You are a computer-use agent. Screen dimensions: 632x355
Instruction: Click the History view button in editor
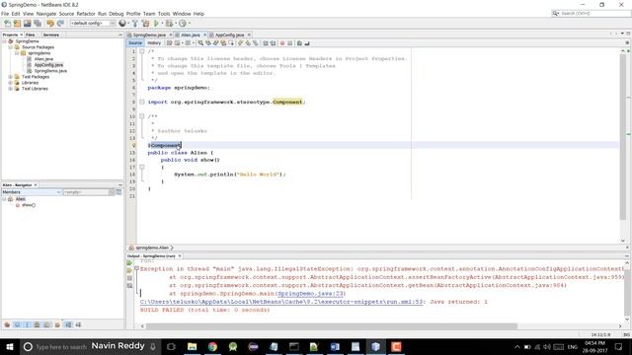[154, 43]
